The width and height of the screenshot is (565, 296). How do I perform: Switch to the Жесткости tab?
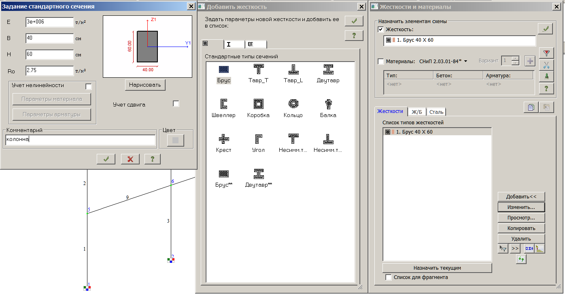click(390, 111)
